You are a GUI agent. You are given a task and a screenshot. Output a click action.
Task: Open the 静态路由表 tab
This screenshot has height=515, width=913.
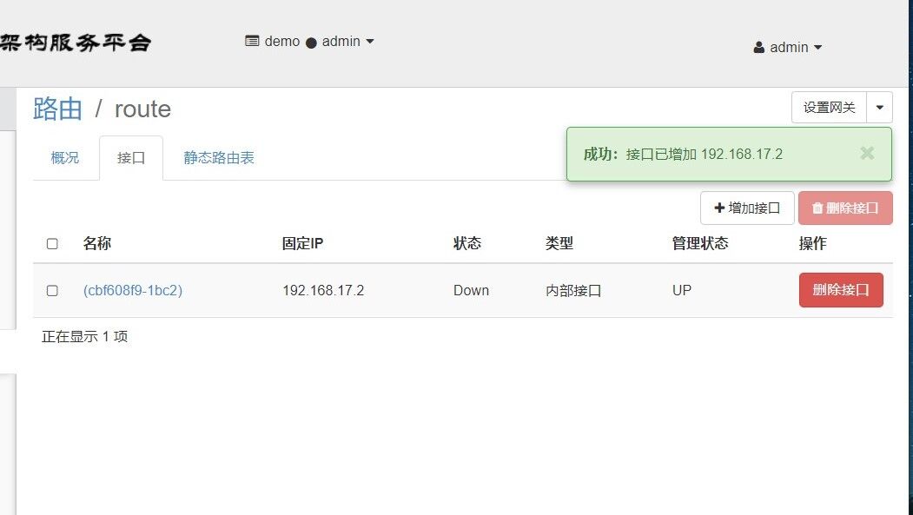point(219,158)
